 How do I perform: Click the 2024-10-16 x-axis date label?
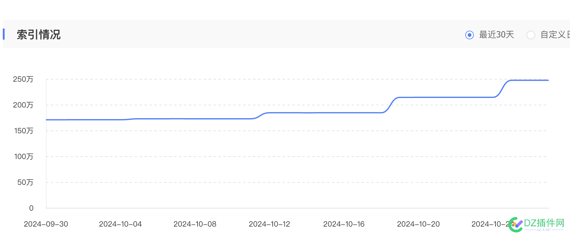[344, 224]
